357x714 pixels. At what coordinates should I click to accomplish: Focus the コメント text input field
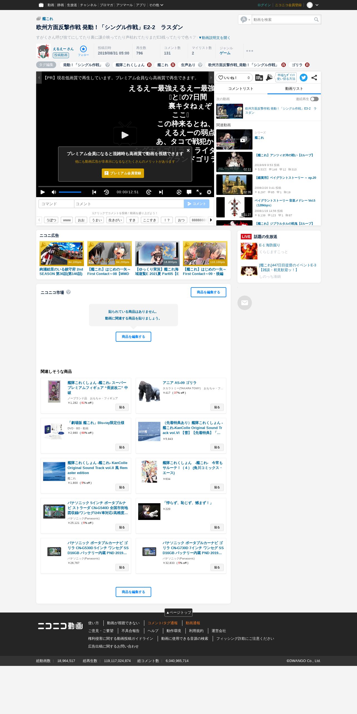(x=129, y=204)
